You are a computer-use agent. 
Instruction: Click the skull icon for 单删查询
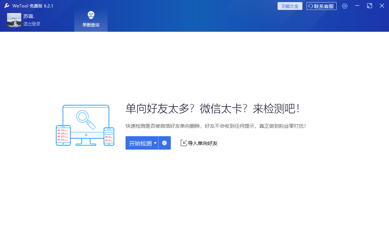(91, 15)
